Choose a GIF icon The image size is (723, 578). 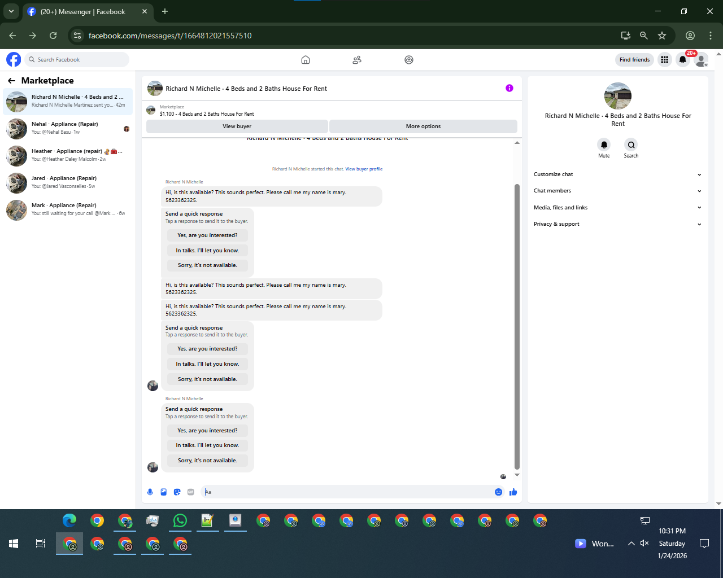coord(191,492)
